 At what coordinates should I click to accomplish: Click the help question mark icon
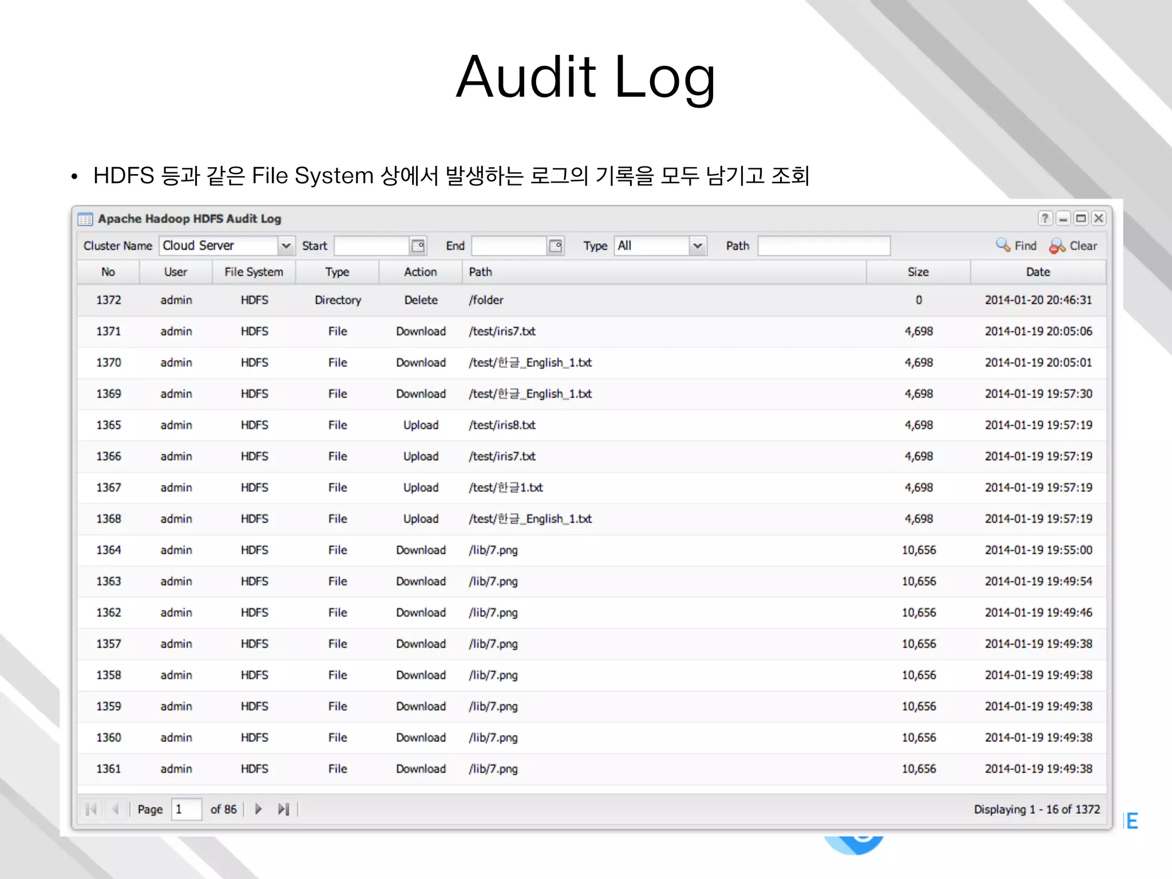click(1045, 218)
